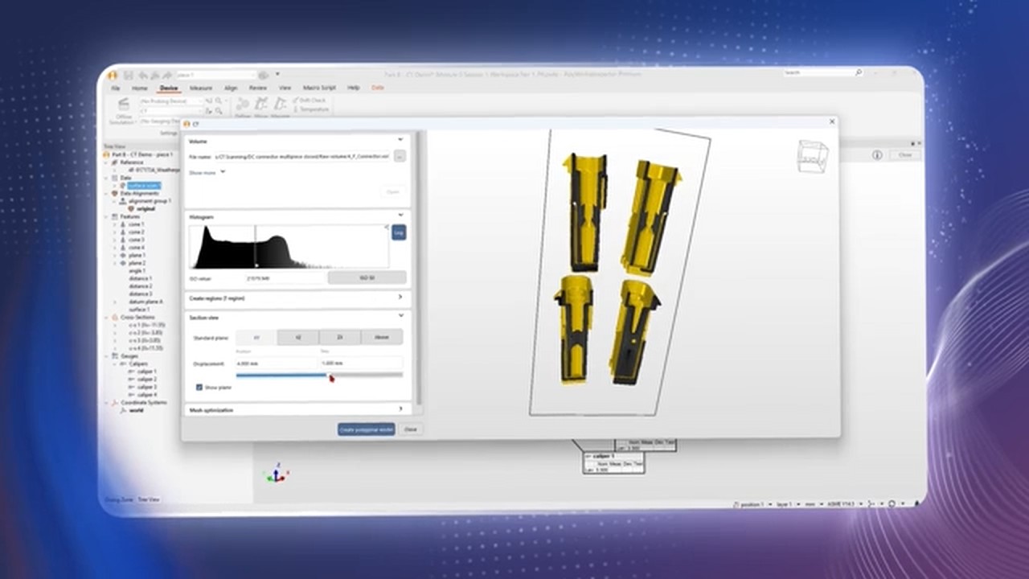Screen dimensions: 1029x579
Task: Select the Above standard plane option
Action: click(382, 338)
